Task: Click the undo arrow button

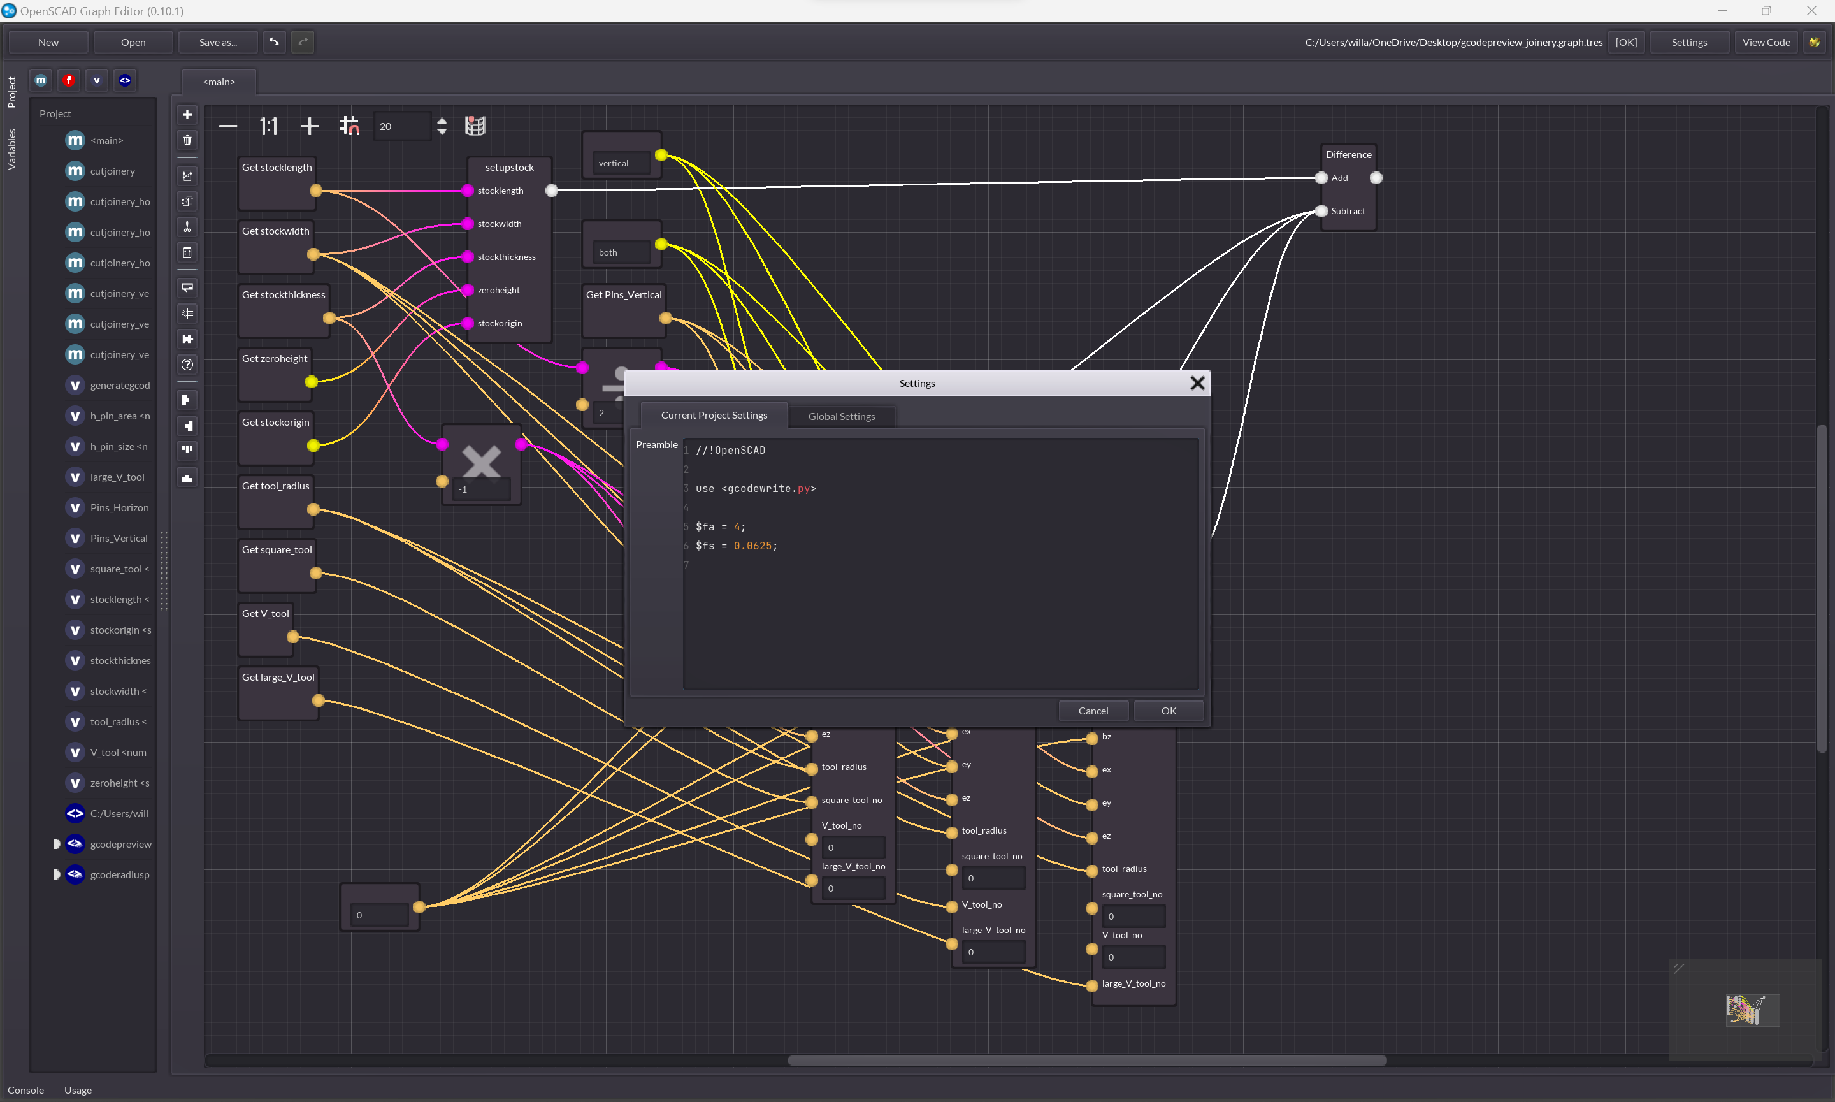Action: [x=274, y=42]
